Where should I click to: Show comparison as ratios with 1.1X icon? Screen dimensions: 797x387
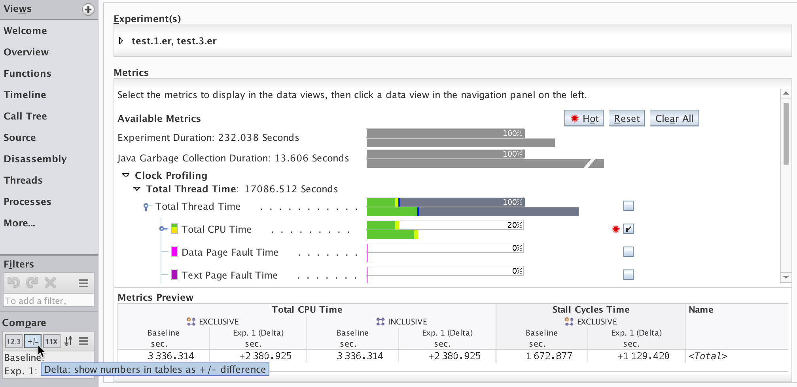[51, 341]
